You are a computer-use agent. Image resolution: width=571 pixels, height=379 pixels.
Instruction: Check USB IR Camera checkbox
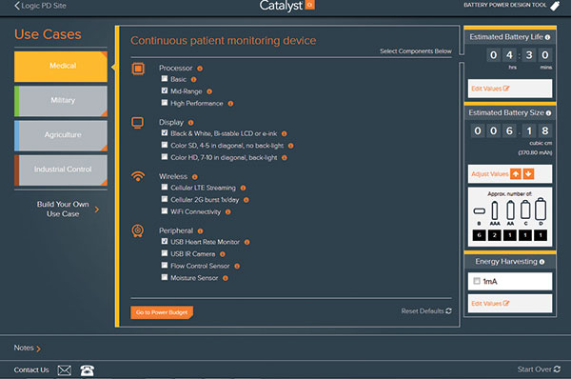tap(165, 253)
